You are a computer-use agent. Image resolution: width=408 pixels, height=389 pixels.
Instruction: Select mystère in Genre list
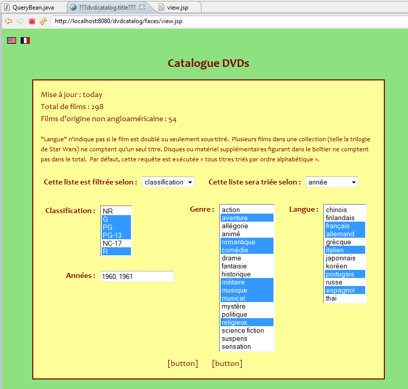(247, 306)
